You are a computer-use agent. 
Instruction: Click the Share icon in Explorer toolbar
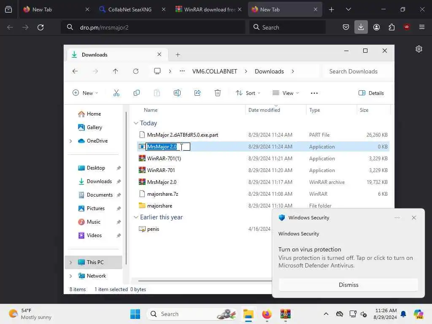(x=197, y=93)
